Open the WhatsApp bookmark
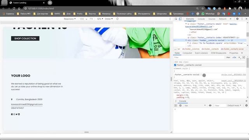 click(208, 14)
